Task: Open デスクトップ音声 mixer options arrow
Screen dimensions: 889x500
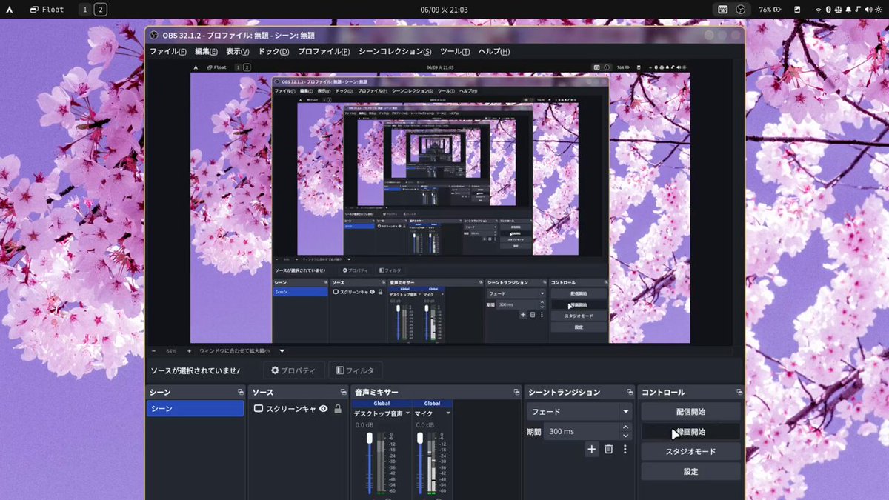Action: click(x=407, y=413)
